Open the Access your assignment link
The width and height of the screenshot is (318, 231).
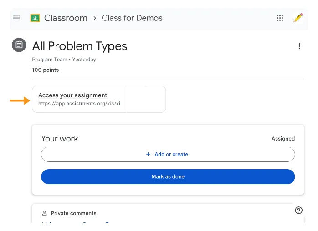73,95
